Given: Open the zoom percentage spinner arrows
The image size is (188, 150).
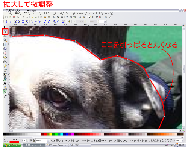Looking at the screenshot, I should tap(182, 141).
